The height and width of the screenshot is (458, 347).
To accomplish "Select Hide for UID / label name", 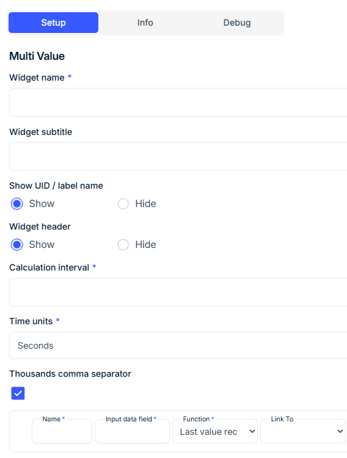I will click(123, 203).
